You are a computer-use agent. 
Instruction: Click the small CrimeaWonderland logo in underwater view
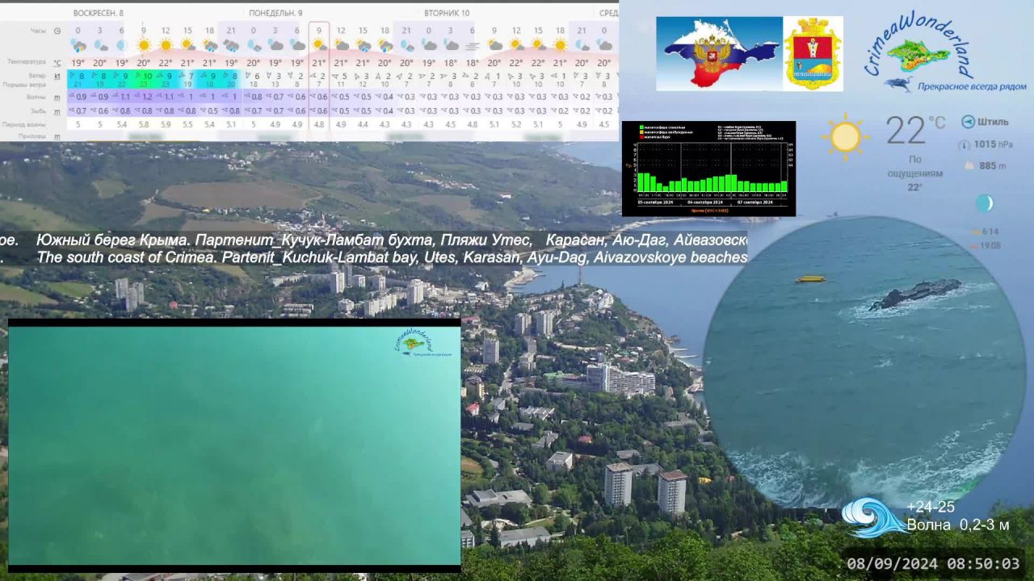pyautogui.click(x=423, y=343)
